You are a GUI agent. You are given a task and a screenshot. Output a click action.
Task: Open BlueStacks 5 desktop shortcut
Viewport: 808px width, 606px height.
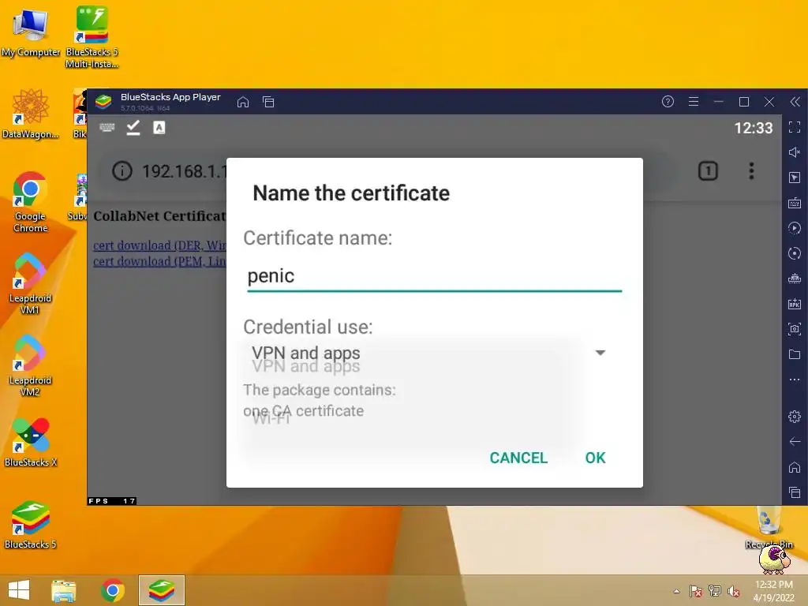[x=31, y=525]
